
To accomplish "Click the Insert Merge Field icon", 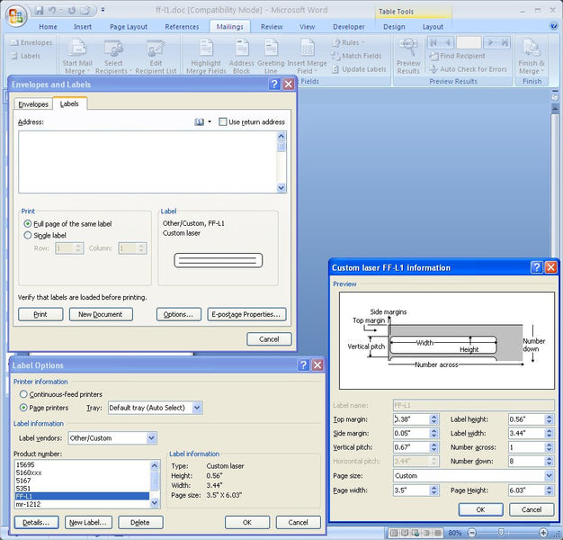I will tap(308, 48).
